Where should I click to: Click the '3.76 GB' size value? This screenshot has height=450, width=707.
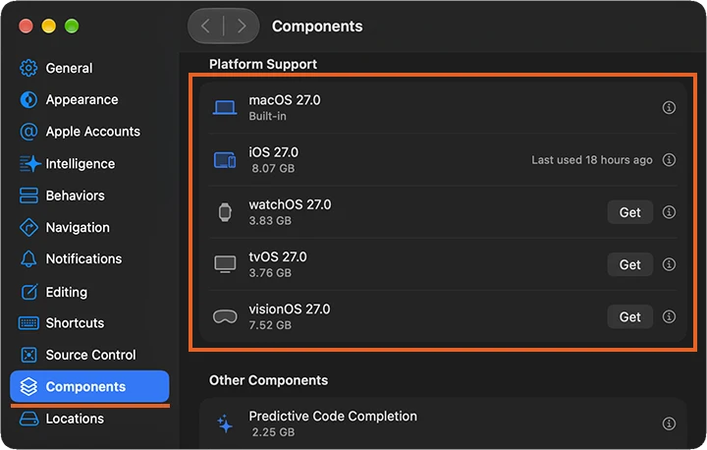[270, 273]
